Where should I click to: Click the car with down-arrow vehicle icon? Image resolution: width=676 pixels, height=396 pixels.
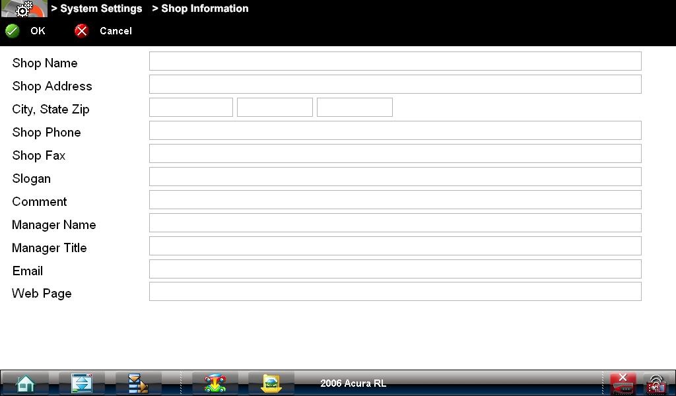(x=215, y=383)
